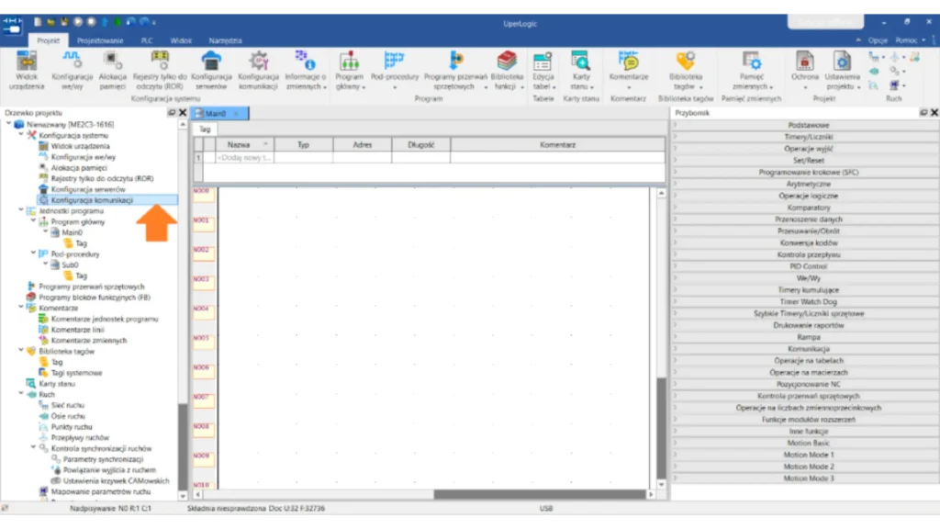The width and height of the screenshot is (940, 529).
Task: Select Tagi systemowe in project tree
Action: point(76,373)
